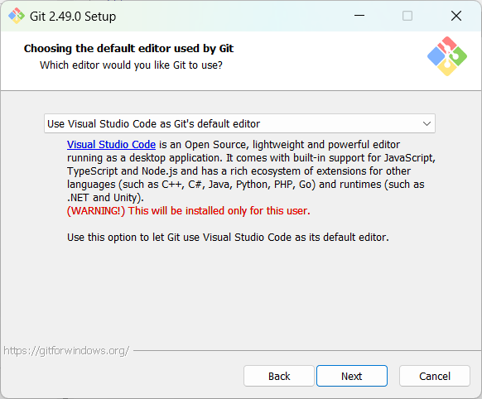Image resolution: width=482 pixels, height=399 pixels.
Task: Click the Git icon in title bar
Action: tap(17, 16)
